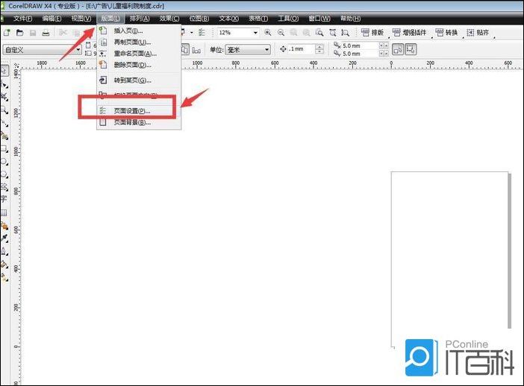Image resolution: width=524 pixels, height=386 pixels.
Task: Expand the 转换 toolbar menu
Action: (x=447, y=33)
